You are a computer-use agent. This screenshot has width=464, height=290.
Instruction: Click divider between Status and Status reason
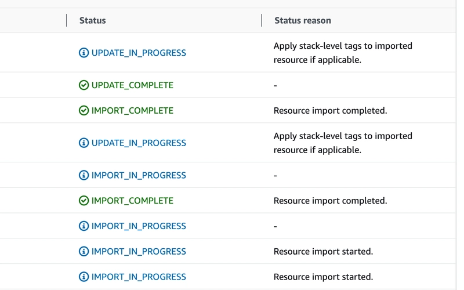262,20
